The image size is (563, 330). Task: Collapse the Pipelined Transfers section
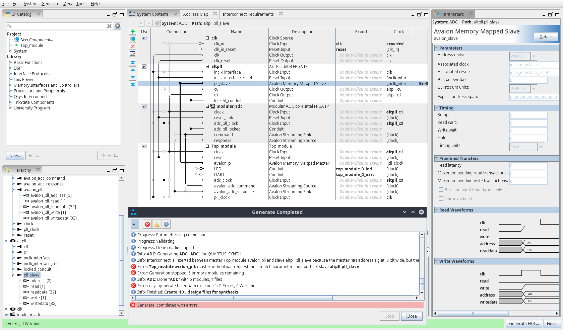(436, 158)
